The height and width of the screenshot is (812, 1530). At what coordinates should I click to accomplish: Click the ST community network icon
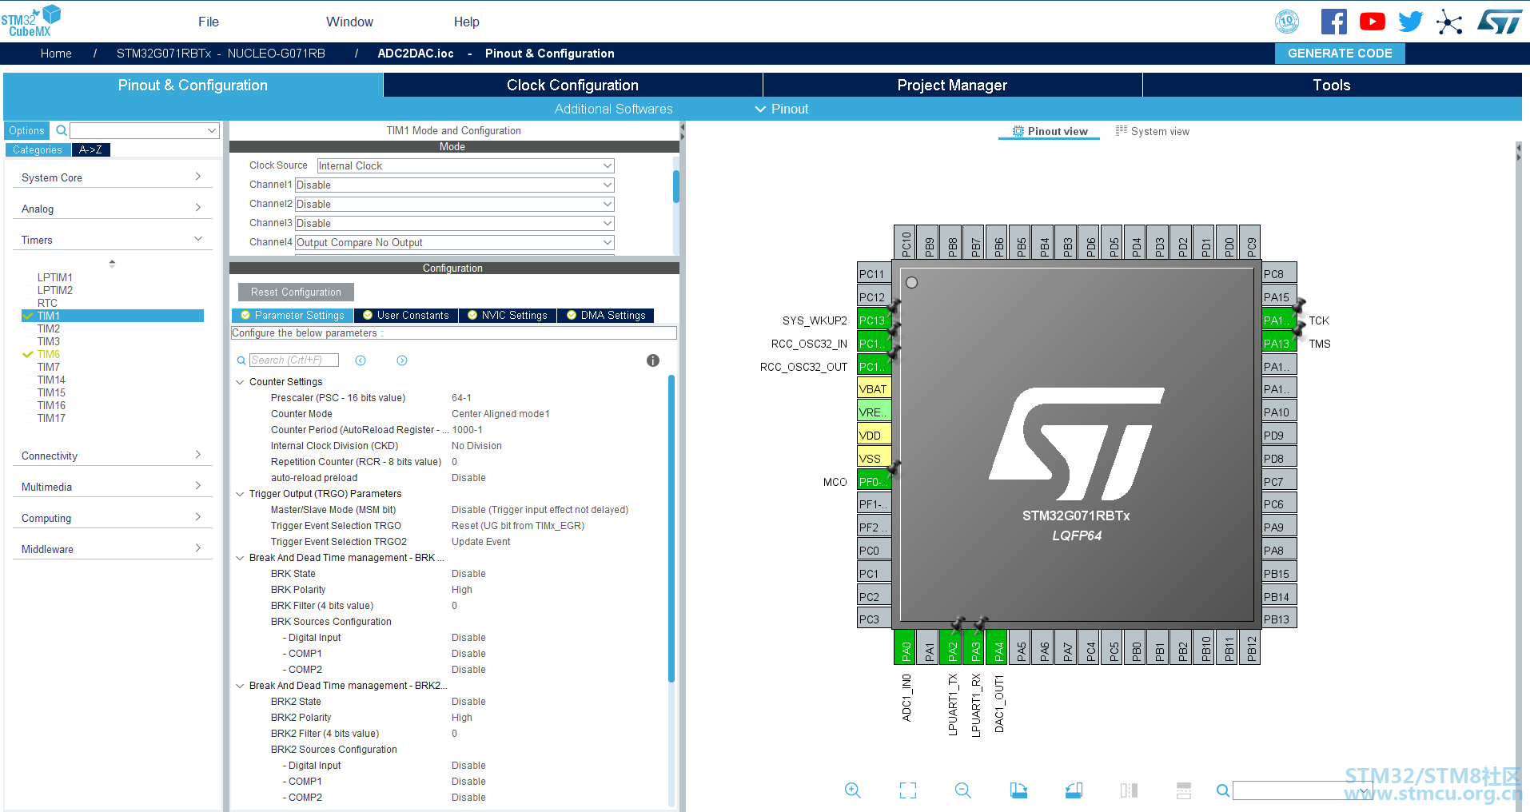point(1448,22)
